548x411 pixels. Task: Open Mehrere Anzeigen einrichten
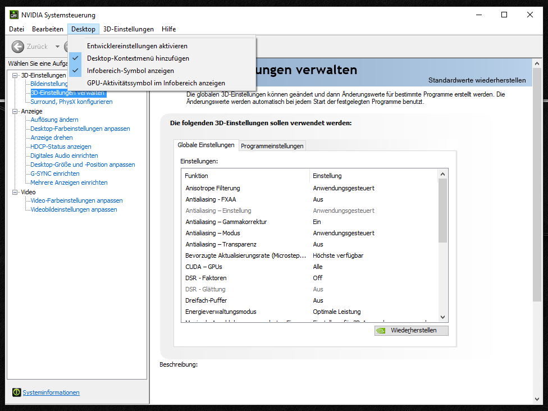tap(69, 182)
